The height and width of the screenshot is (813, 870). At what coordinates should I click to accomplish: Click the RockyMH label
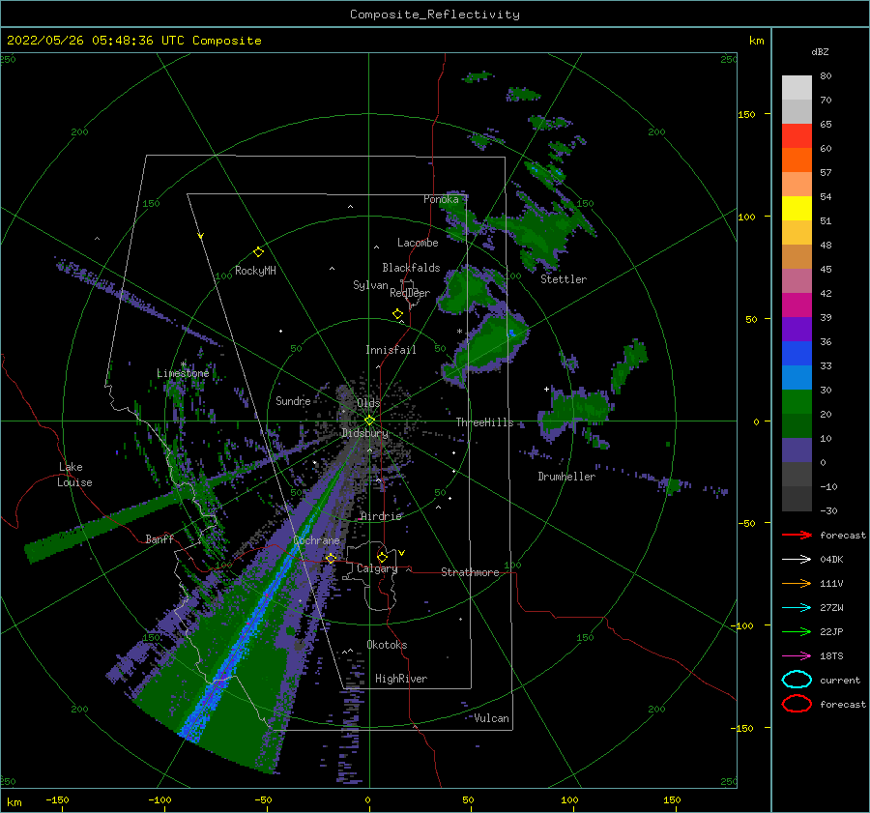click(x=255, y=271)
